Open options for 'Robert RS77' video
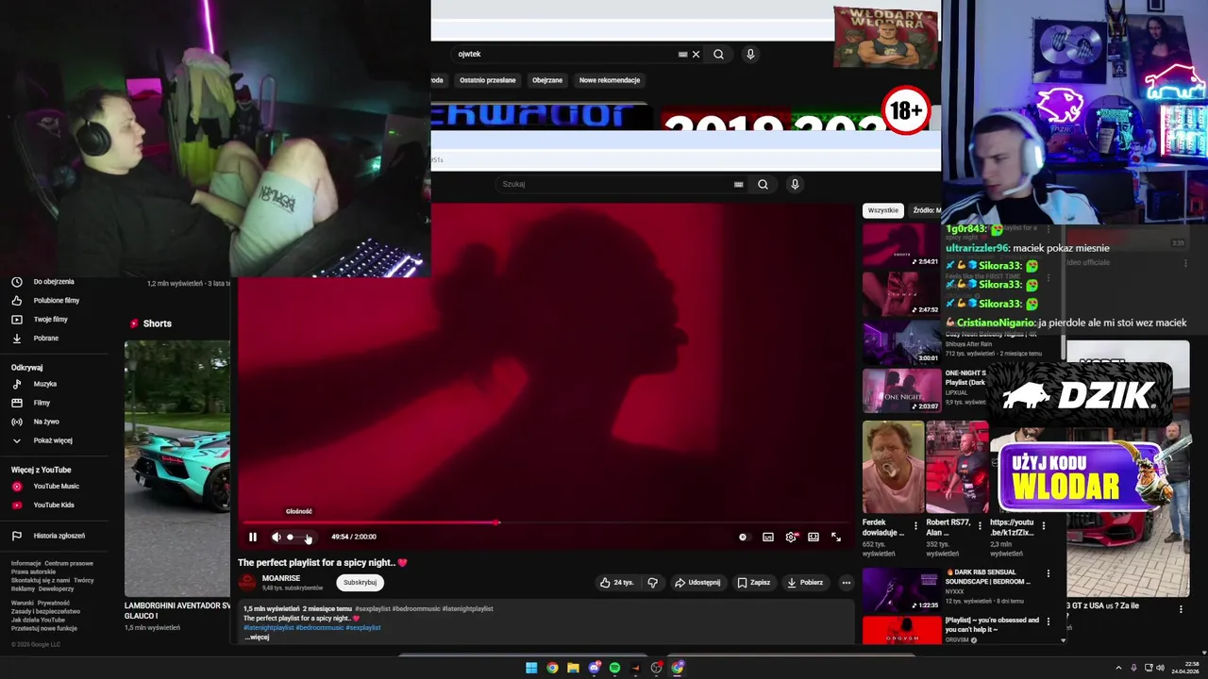 (x=979, y=526)
